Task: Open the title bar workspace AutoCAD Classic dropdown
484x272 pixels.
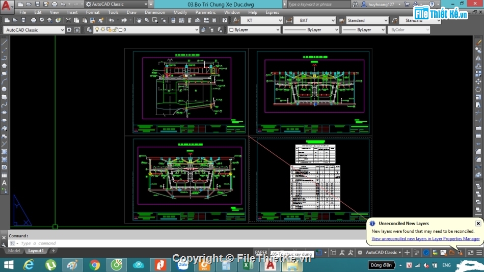Action: click(x=117, y=4)
